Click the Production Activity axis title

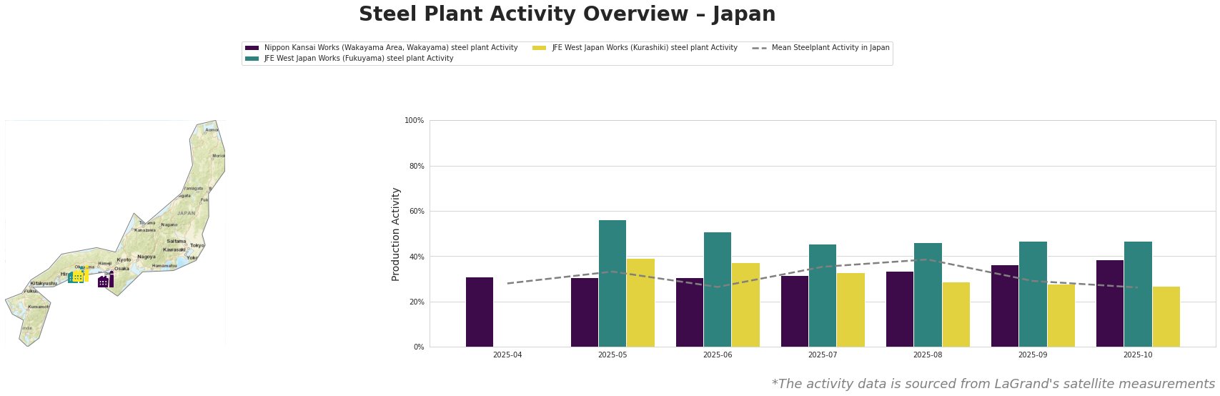(x=396, y=234)
